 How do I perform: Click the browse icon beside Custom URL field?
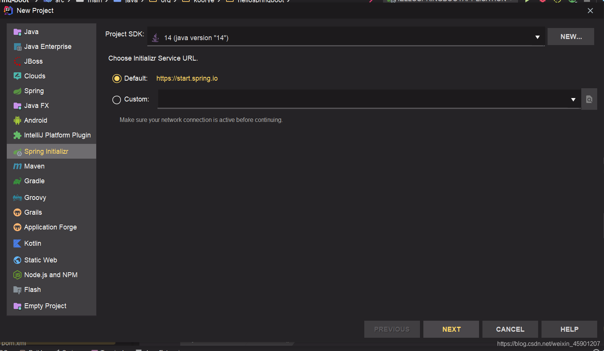click(x=589, y=99)
